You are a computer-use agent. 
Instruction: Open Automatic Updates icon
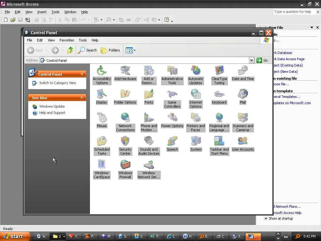(x=196, y=75)
